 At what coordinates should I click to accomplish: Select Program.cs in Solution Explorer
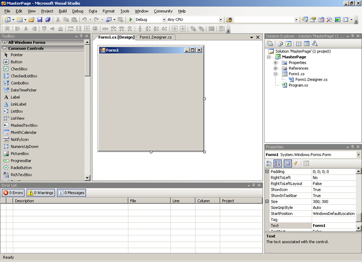[x=298, y=86]
